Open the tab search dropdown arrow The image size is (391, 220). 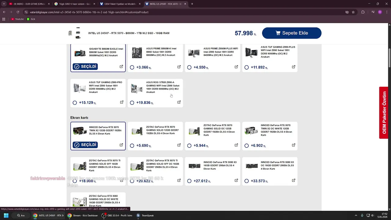point(4,4)
